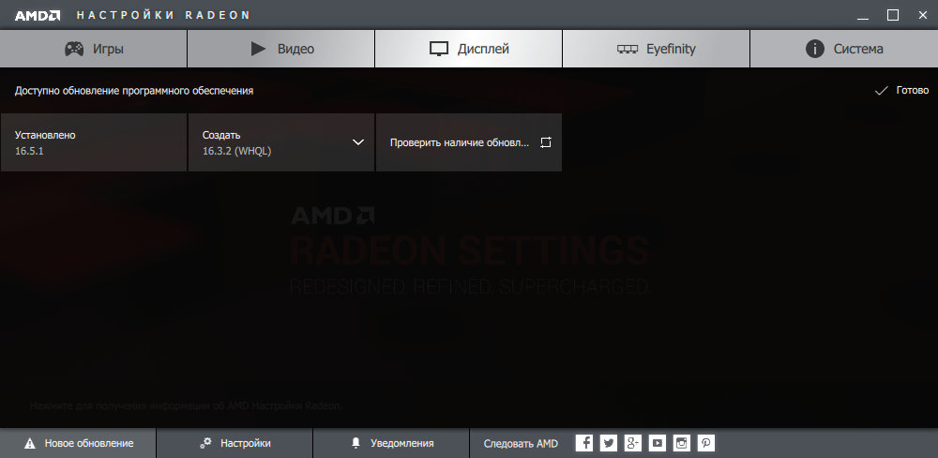Open AMD Instagram page icon

[x=682, y=442]
